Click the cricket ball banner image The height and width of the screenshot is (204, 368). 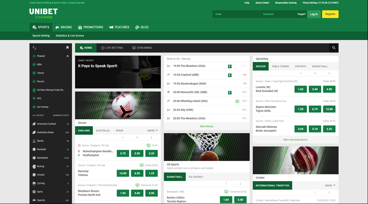click(296, 160)
